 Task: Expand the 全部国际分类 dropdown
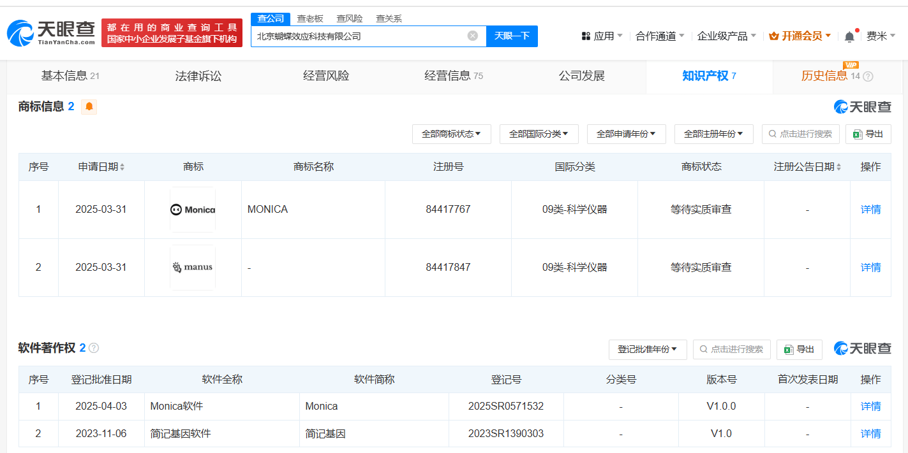click(x=539, y=134)
